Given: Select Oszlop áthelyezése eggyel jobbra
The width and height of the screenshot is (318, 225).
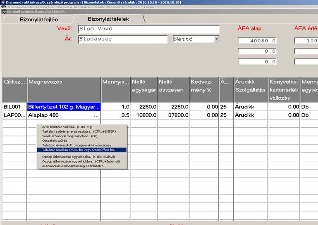Looking at the screenshot, I should (x=82, y=162).
